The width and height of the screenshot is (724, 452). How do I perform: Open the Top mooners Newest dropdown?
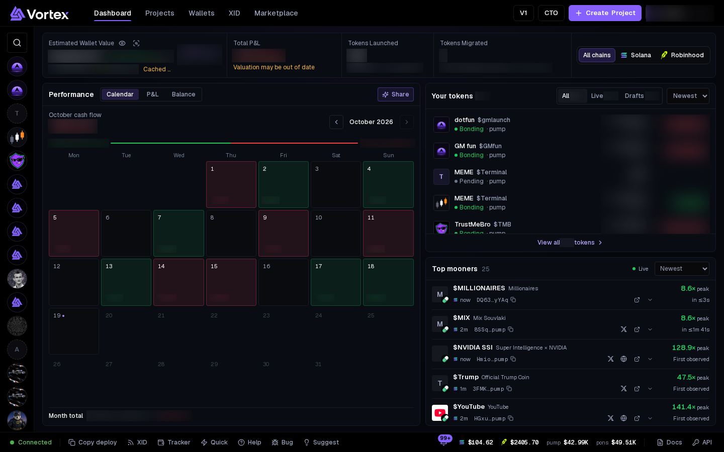pyautogui.click(x=682, y=269)
